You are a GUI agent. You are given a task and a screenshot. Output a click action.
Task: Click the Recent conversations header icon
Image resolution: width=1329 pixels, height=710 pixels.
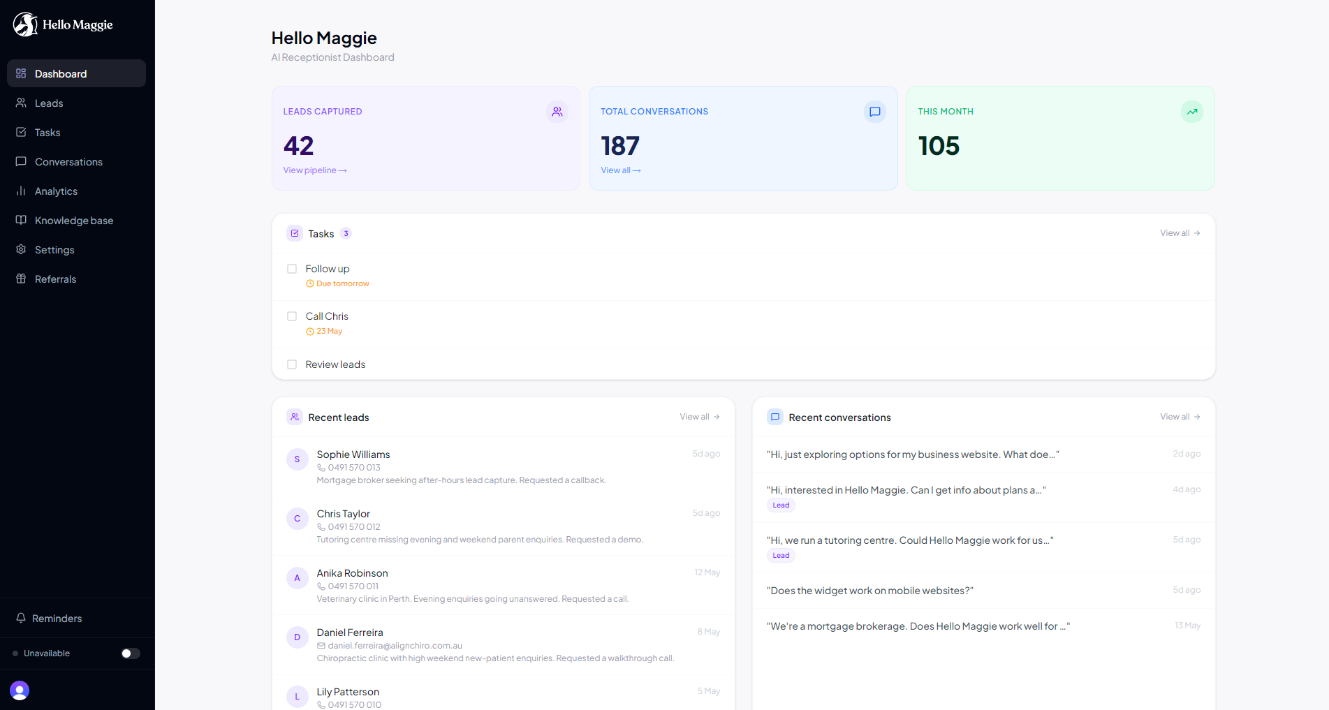click(775, 417)
